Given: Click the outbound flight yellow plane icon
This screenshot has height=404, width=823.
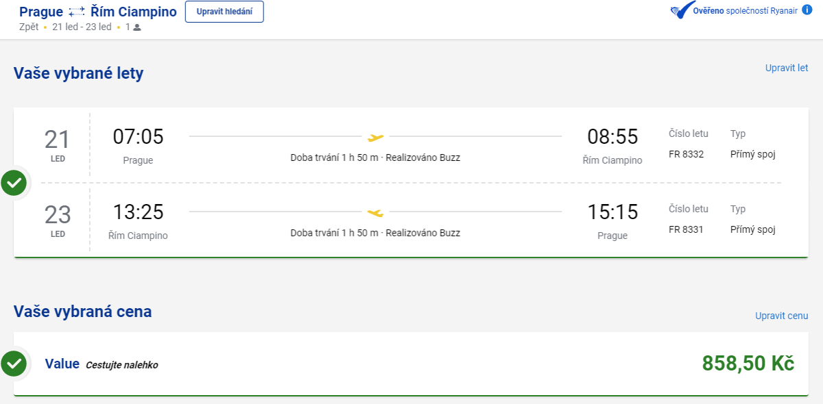Looking at the screenshot, I should coord(375,137).
